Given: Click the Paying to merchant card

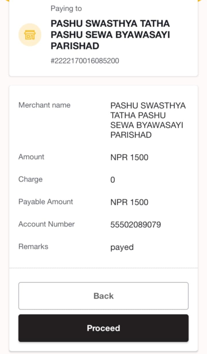Looking at the screenshot, I should point(103,38).
